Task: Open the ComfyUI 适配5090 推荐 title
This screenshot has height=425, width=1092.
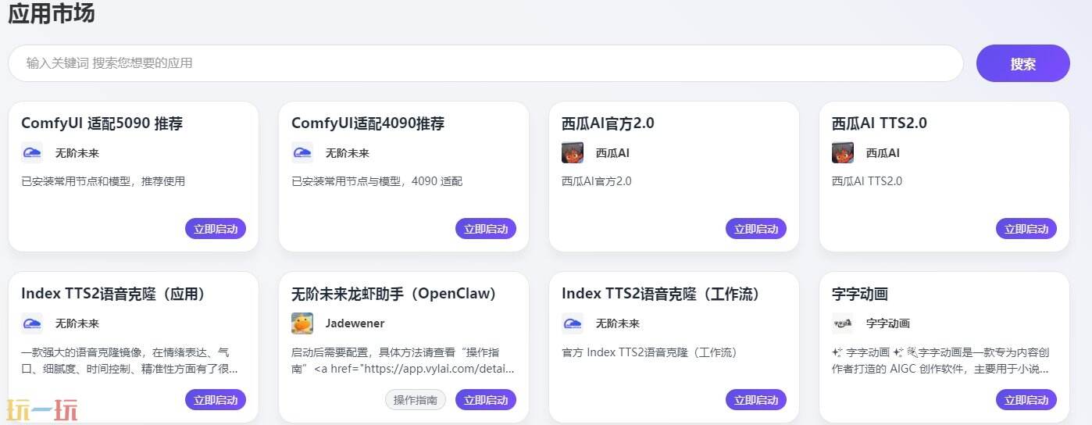Action: [x=102, y=123]
